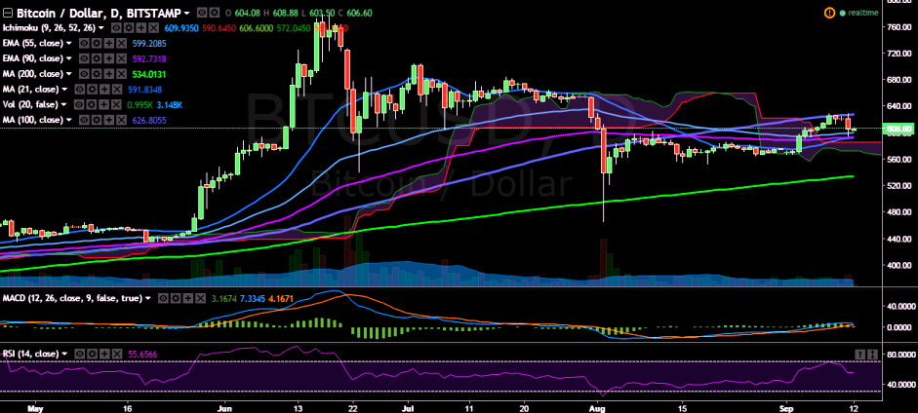This screenshot has width=918, height=413.
Task: Toggle the eye icon for EMA (90, close)
Action: 84,58
